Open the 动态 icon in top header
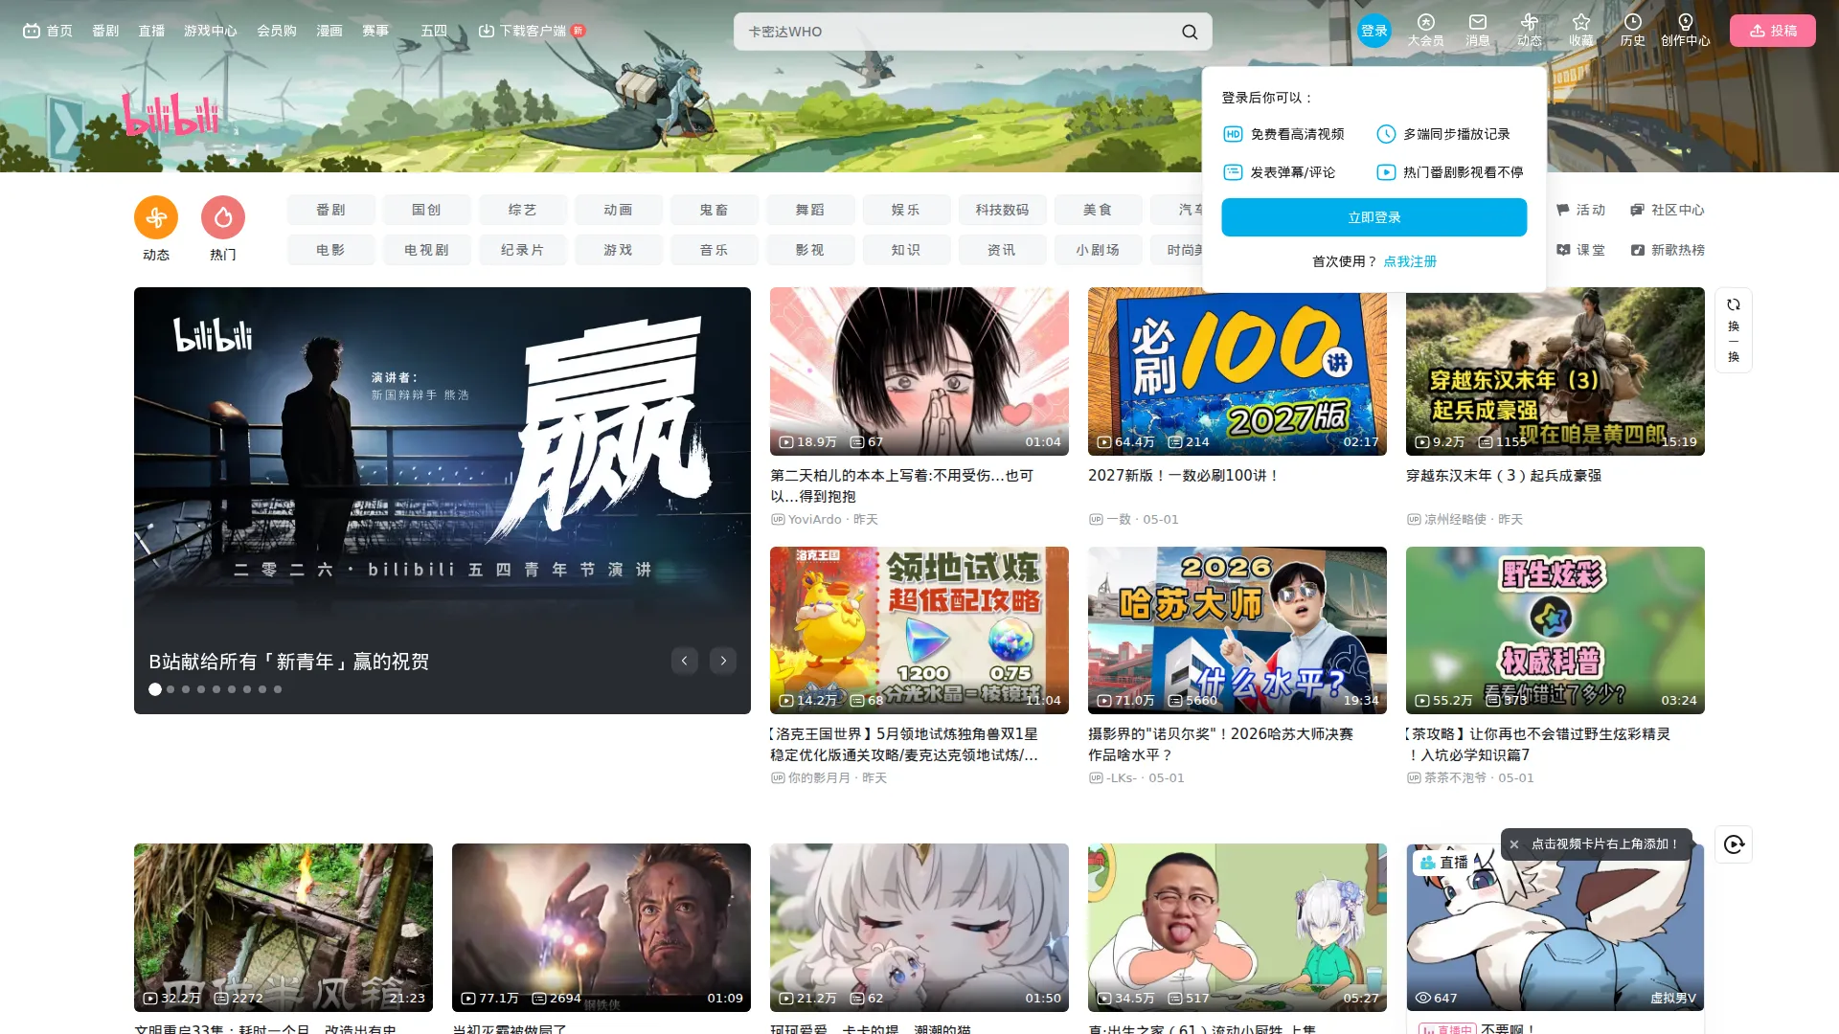Viewport: 1839px width, 1034px height. coord(1529,22)
